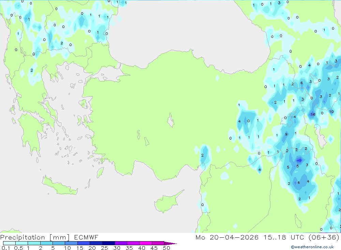Click the 0.1–0.5 mm legend color swatch
Screen dimensions: 341x250
(x=9, y=243)
